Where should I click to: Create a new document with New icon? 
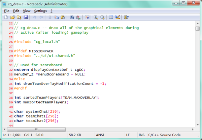pyautogui.click(x=6, y=17)
